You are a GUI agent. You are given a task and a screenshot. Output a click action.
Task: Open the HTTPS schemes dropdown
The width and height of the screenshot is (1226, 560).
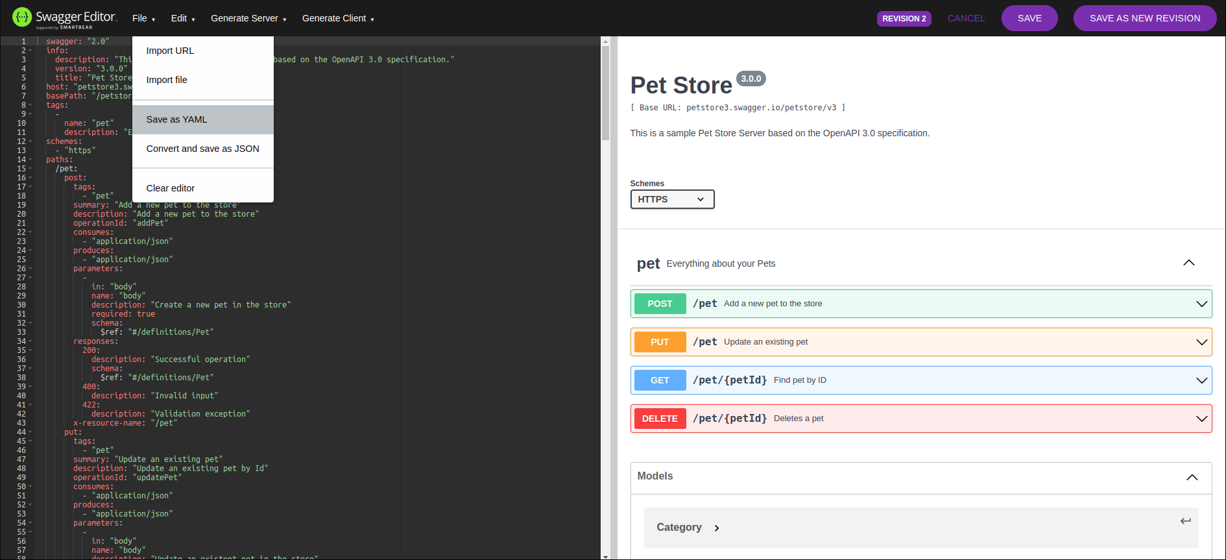tap(672, 199)
